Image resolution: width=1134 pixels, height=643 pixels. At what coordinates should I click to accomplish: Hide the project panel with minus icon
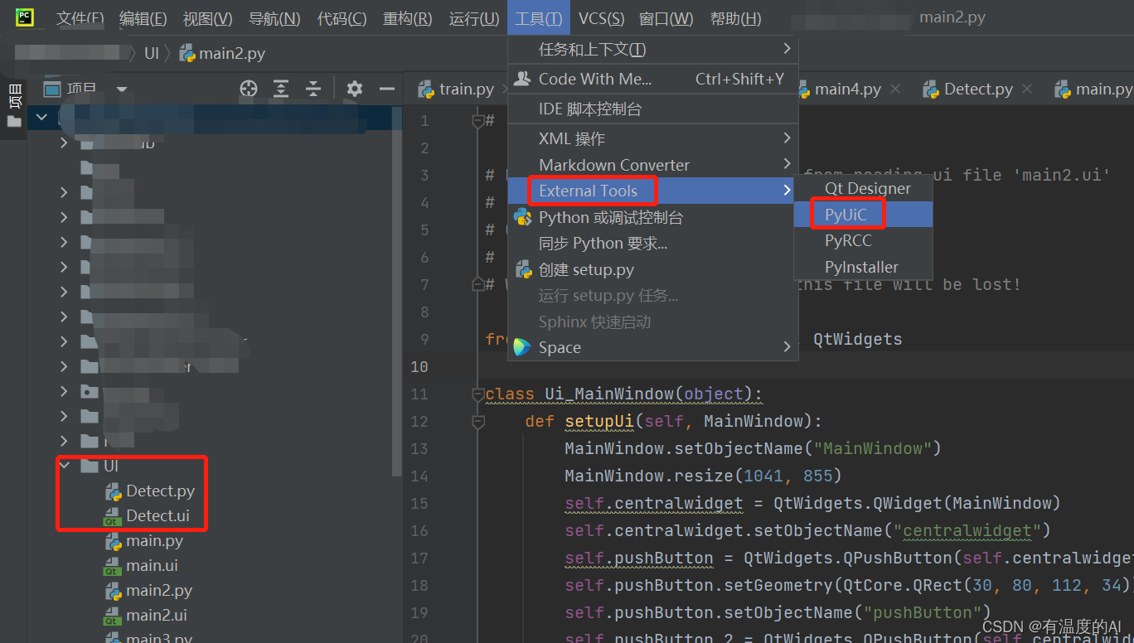point(386,89)
